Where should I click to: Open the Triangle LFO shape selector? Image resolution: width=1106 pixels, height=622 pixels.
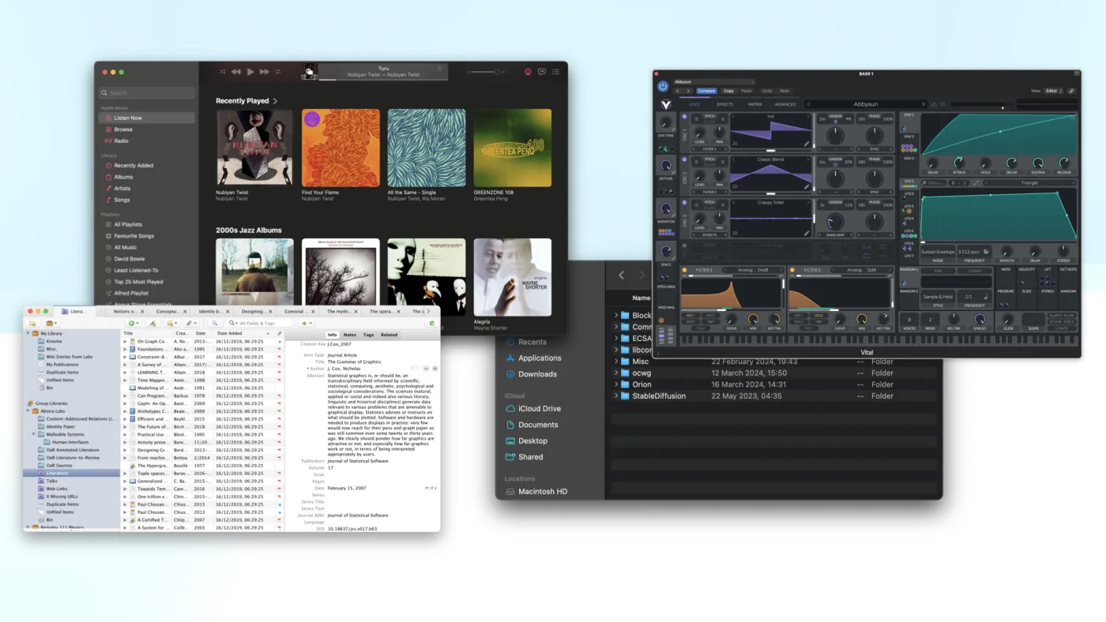1029,182
